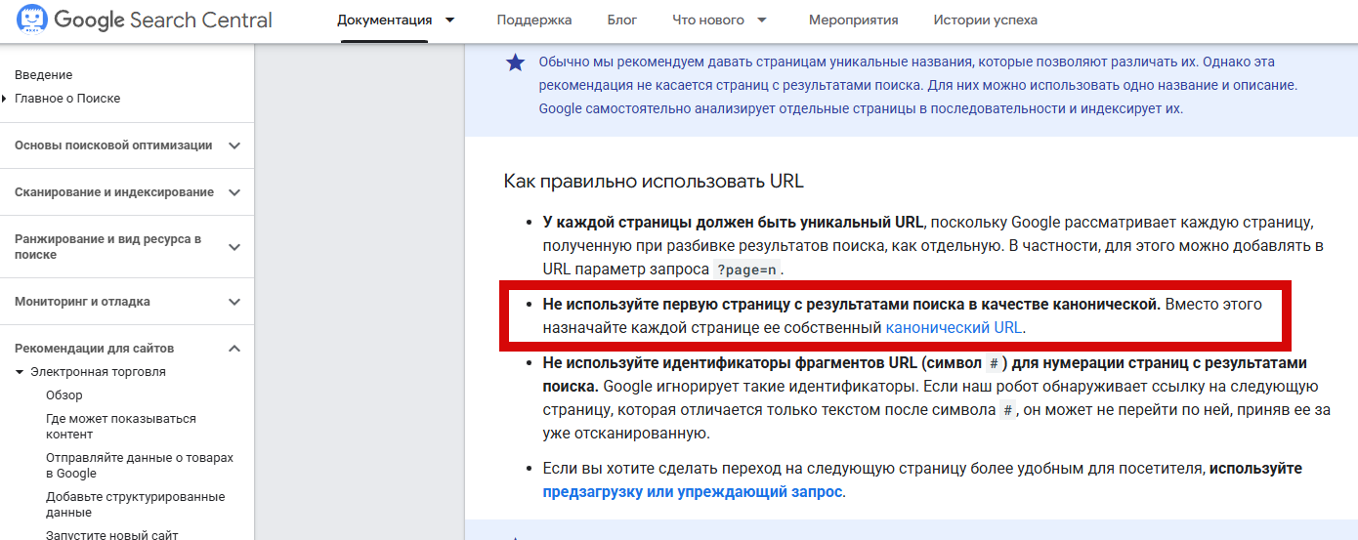Click the bold text У каждой страницы должен быть уникальный URL
This screenshot has height=540, width=1358.
(733, 223)
